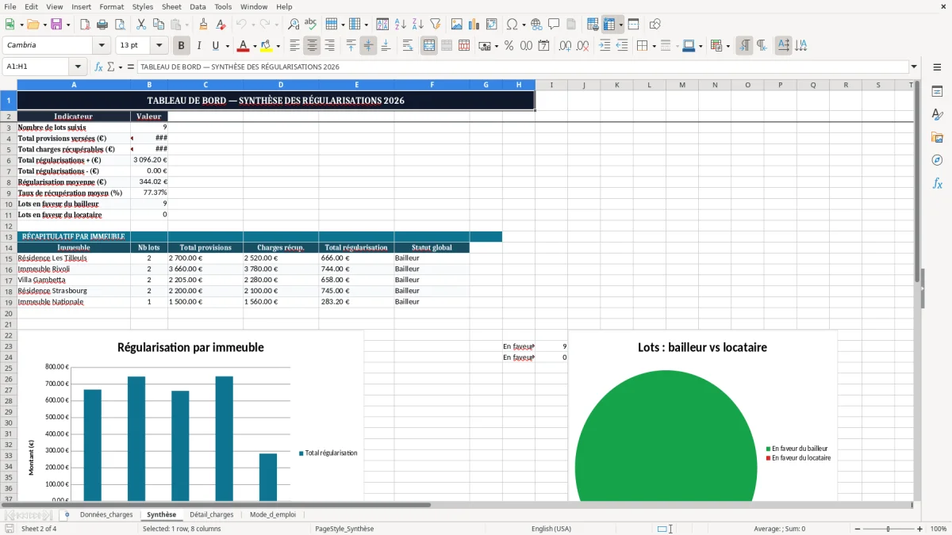Select the cell reading Villa Gambetta
Screen dimensions: 952x535
74,280
